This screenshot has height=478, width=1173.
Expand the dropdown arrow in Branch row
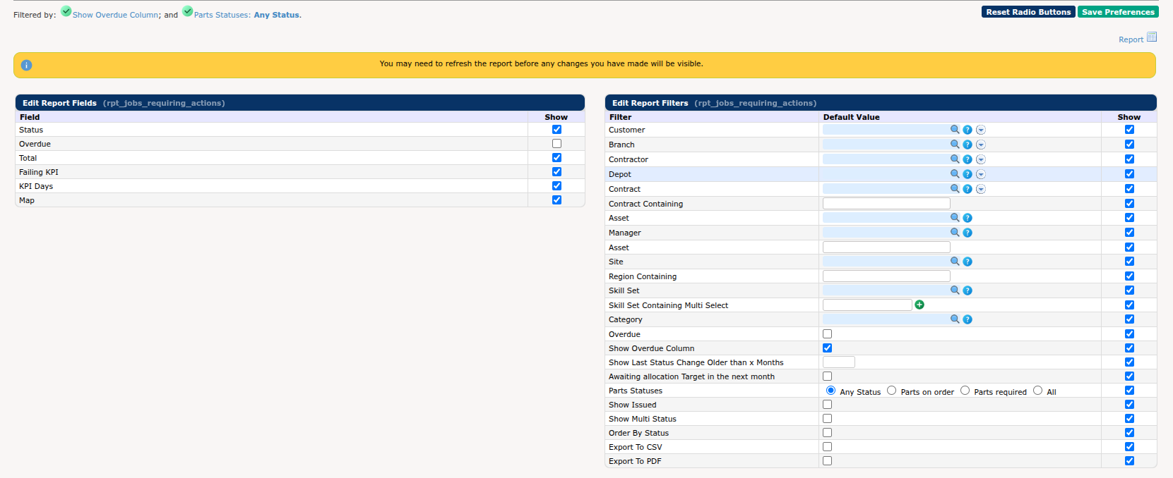coord(981,145)
